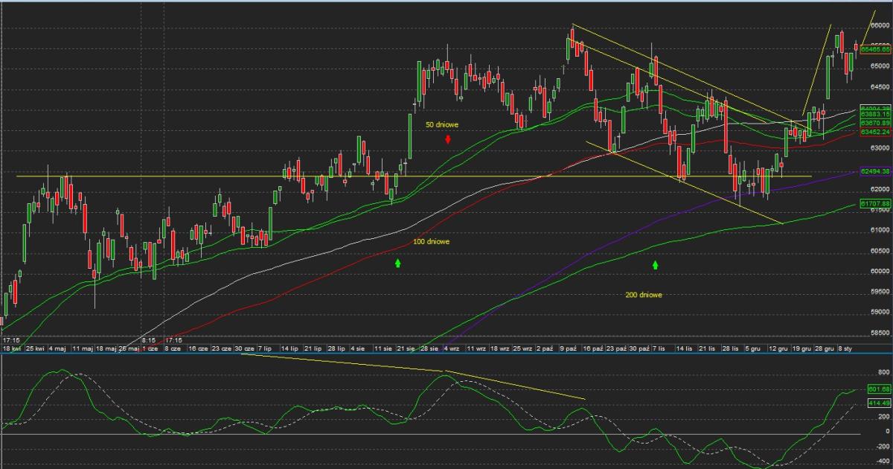The width and height of the screenshot is (893, 469).
Task: Click the 66000 level on price scale
Action: (x=880, y=25)
